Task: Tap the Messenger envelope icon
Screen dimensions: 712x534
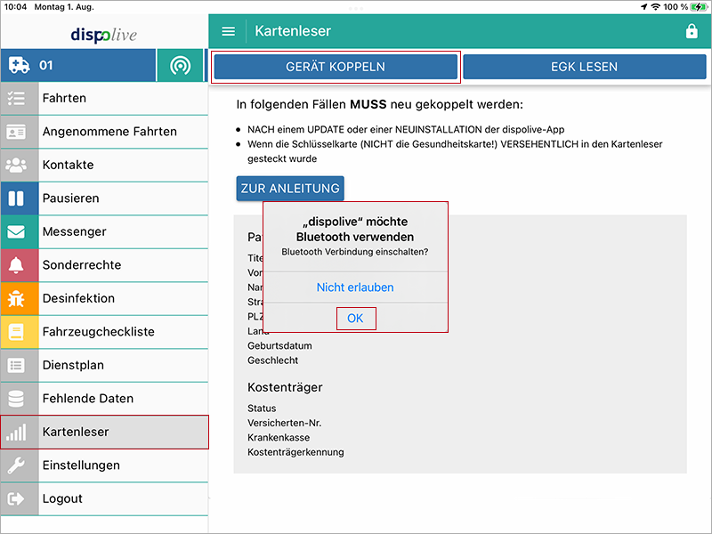Action: [x=16, y=232]
